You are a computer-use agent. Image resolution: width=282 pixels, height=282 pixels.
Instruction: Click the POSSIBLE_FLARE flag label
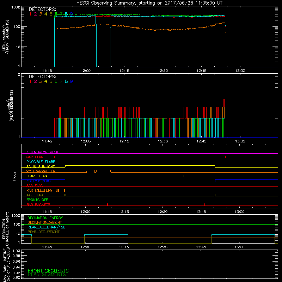click(41, 162)
